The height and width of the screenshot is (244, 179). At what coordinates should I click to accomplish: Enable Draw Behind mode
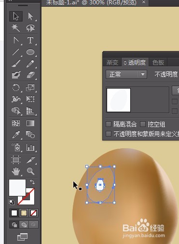[x=24, y=225]
